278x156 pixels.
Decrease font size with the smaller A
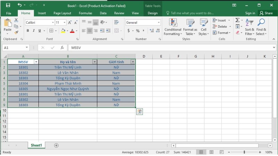tap(76, 23)
